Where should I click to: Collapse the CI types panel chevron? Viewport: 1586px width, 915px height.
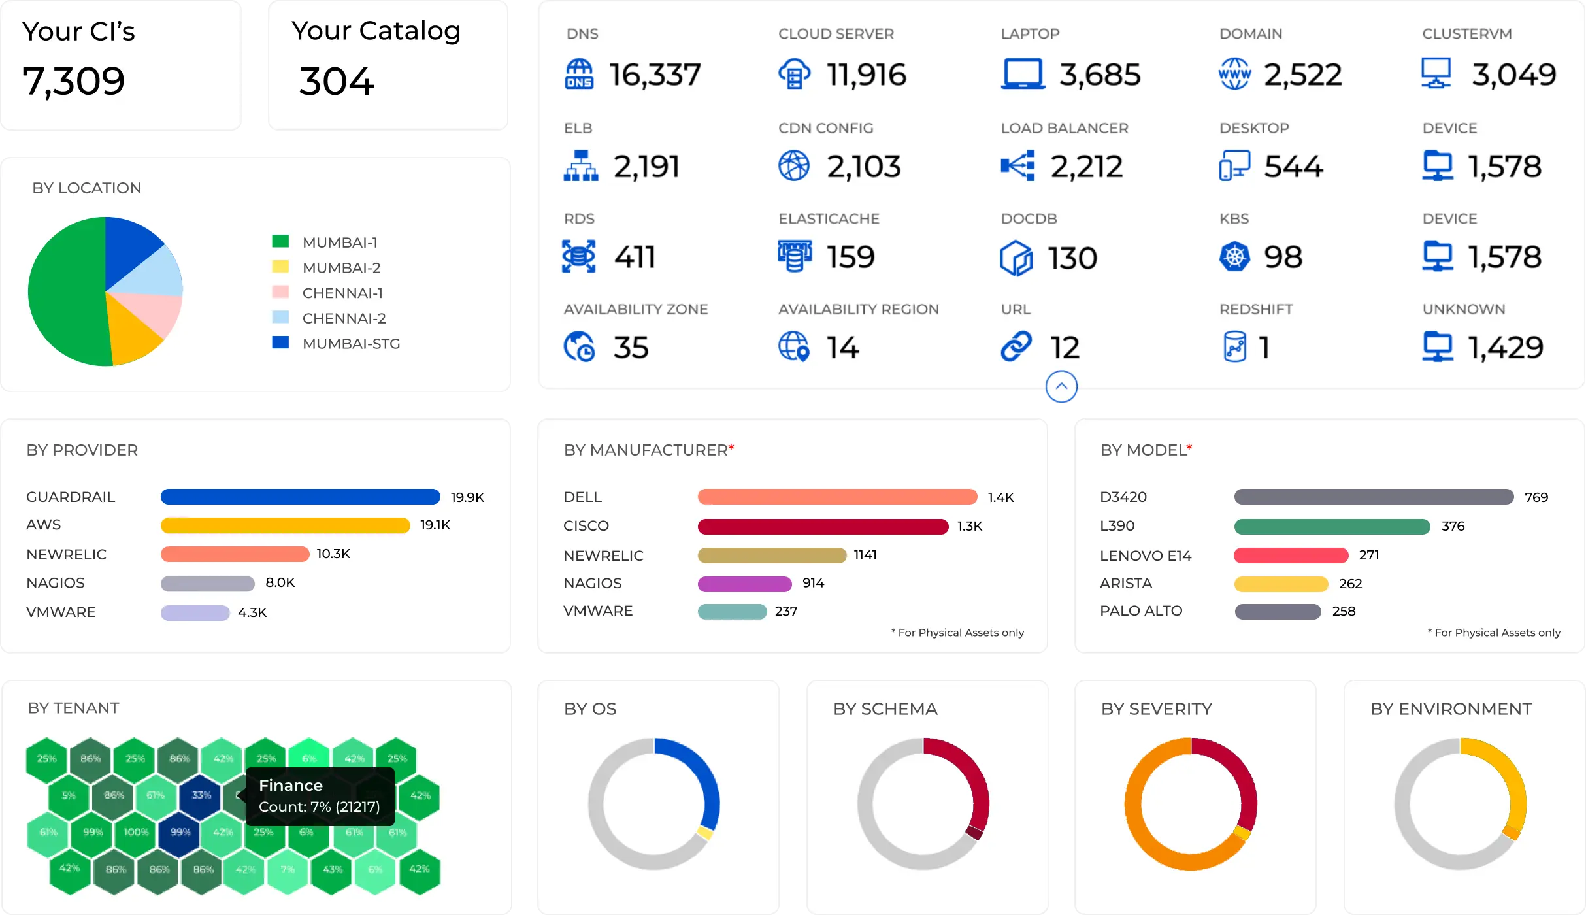point(1061,386)
